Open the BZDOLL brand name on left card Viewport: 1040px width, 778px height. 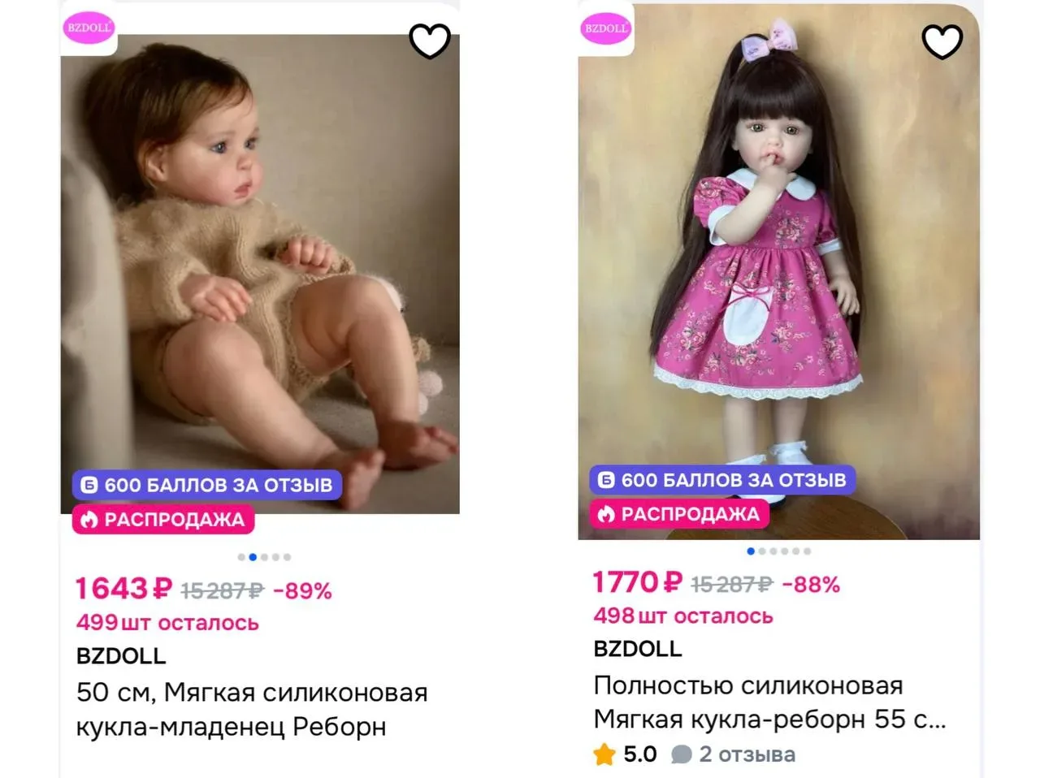pos(121,655)
